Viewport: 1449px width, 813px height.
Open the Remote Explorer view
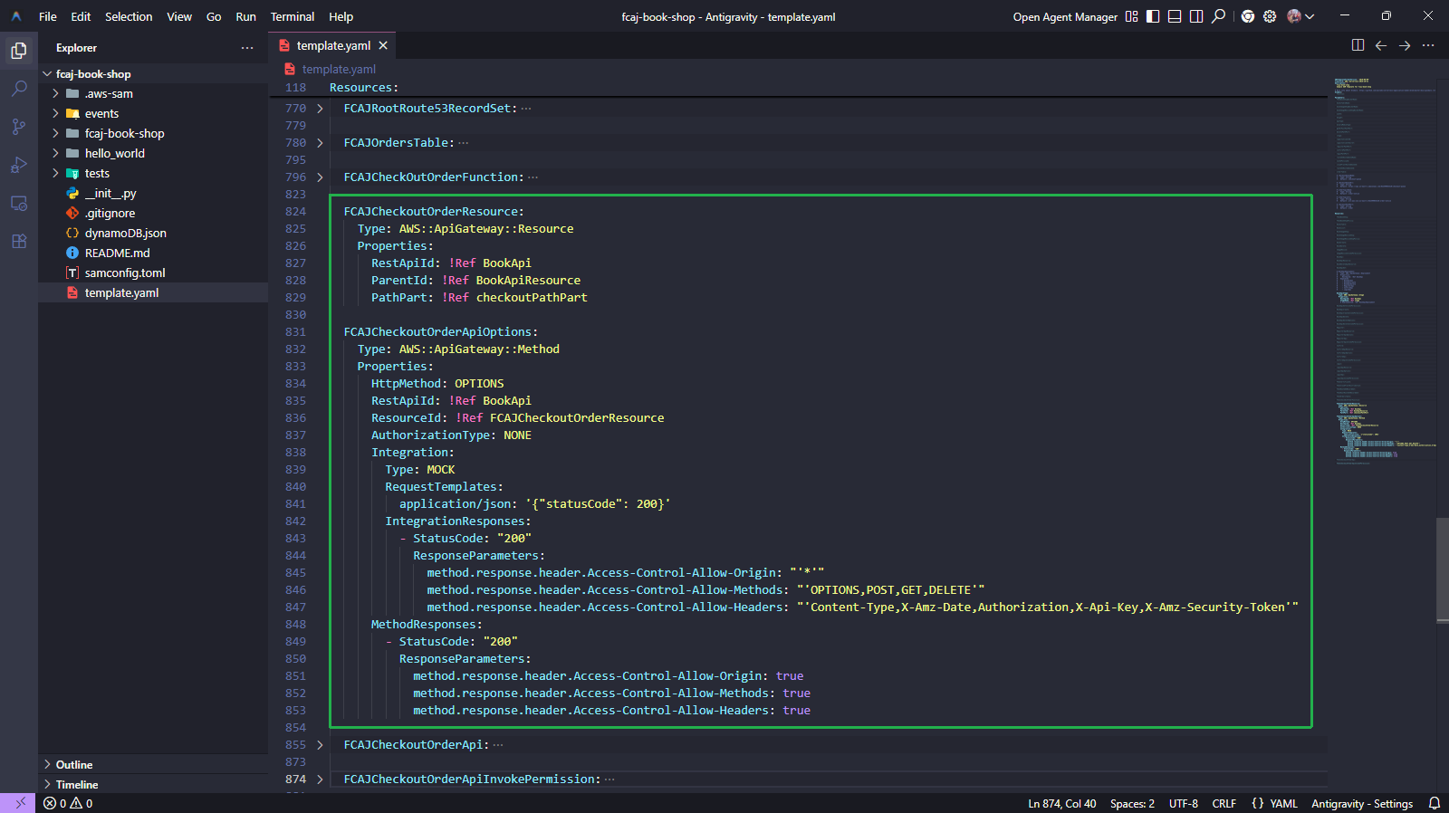click(19, 203)
